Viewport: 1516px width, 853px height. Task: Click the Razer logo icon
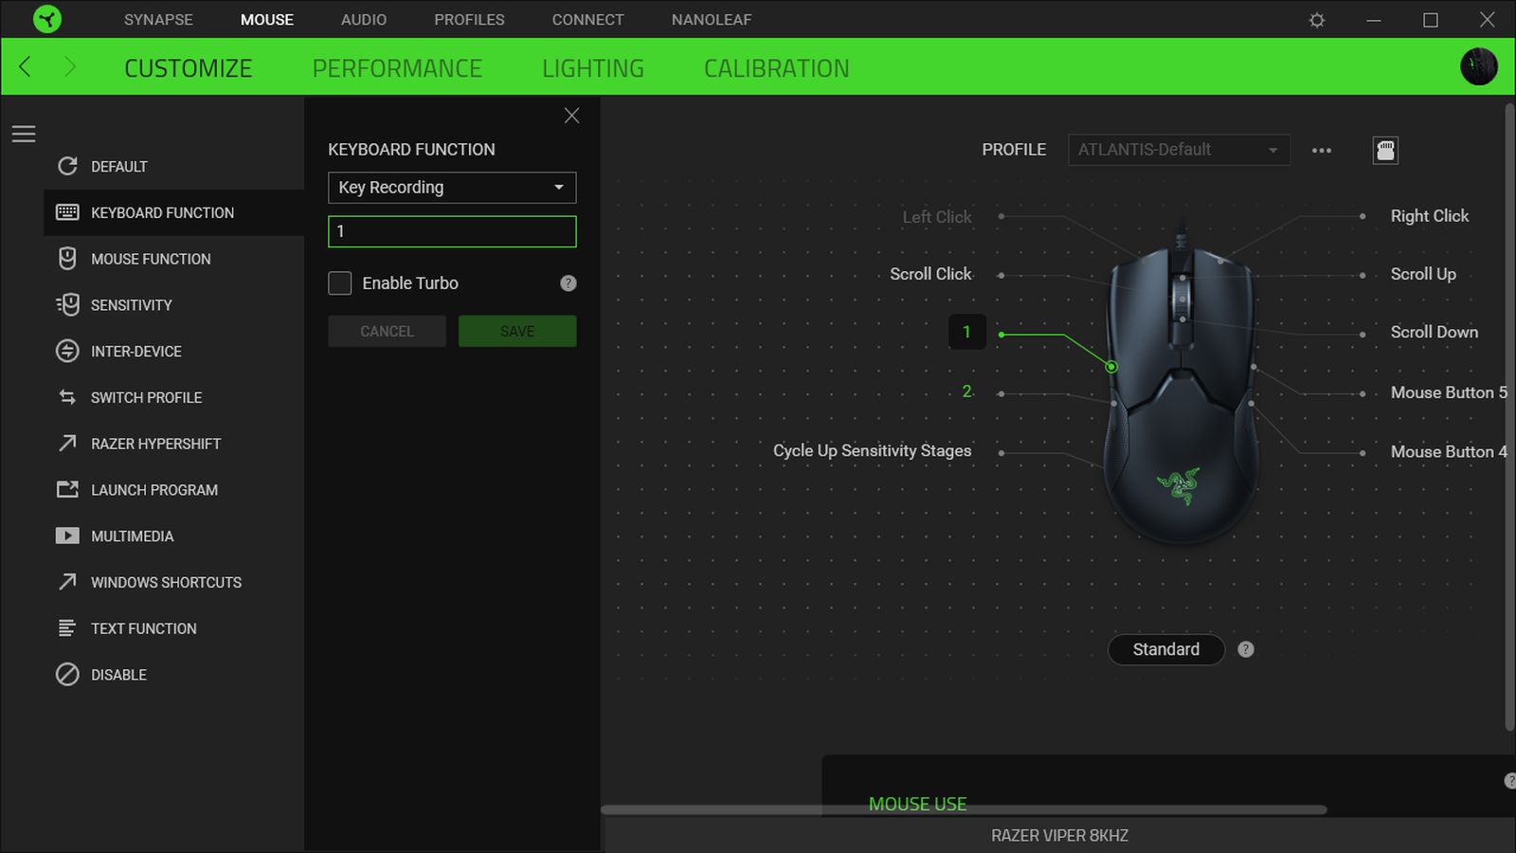click(46, 19)
